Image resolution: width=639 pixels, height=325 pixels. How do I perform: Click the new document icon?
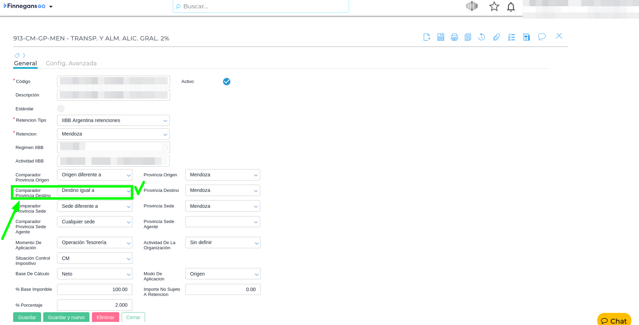(x=427, y=37)
